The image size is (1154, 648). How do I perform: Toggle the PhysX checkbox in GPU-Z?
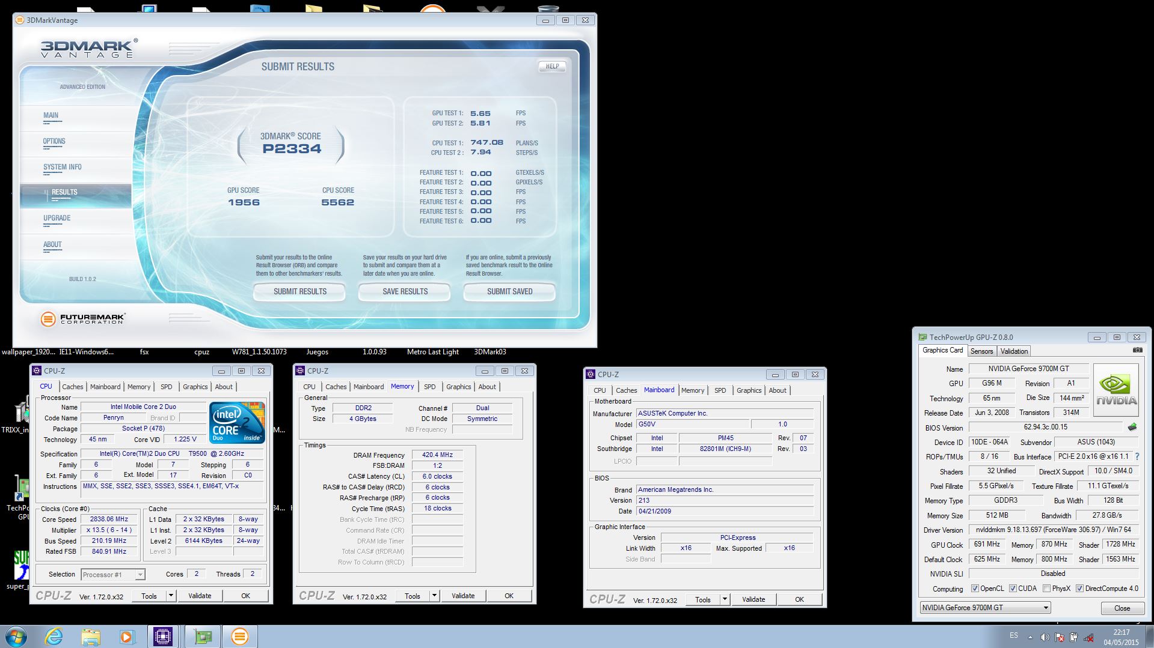coord(1046,589)
